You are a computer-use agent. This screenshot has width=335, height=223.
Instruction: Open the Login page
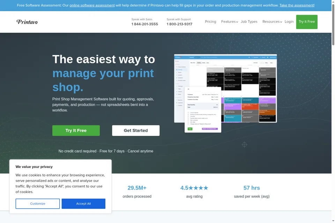click(x=289, y=22)
